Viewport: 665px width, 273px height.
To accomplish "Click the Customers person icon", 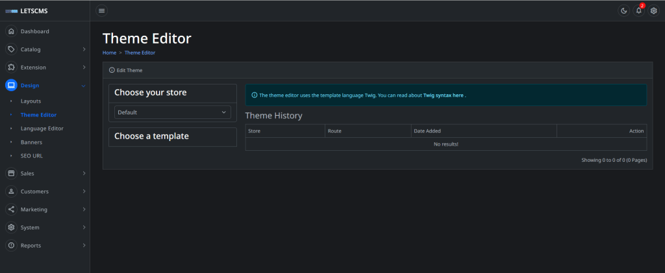I will pos(12,192).
